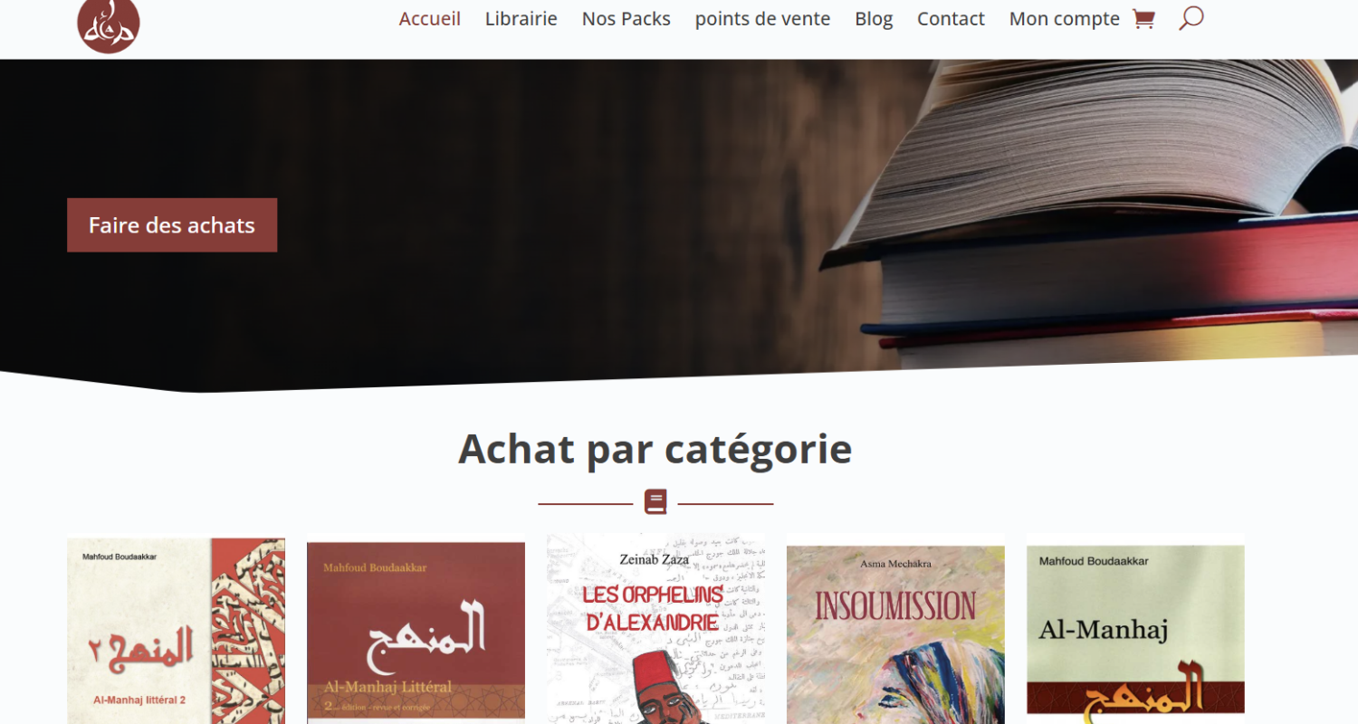Go to Accueil menu item

coord(430,19)
